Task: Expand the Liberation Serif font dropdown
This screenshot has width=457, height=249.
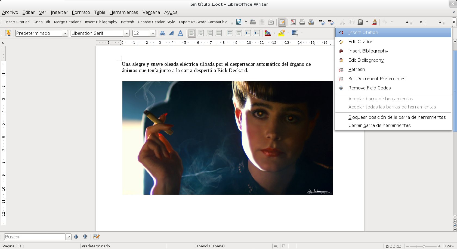Action: 127,33
